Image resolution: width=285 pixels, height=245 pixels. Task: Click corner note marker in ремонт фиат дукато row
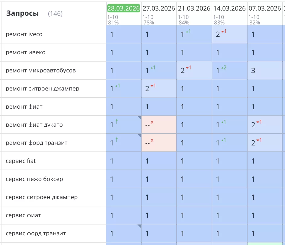coord(139,117)
